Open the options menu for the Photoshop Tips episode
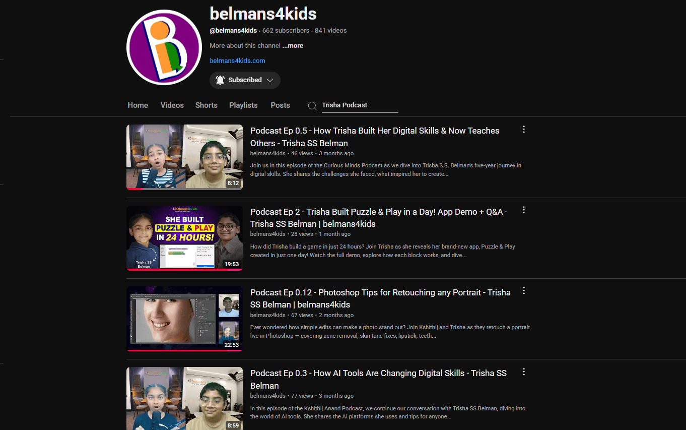 [x=524, y=291]
